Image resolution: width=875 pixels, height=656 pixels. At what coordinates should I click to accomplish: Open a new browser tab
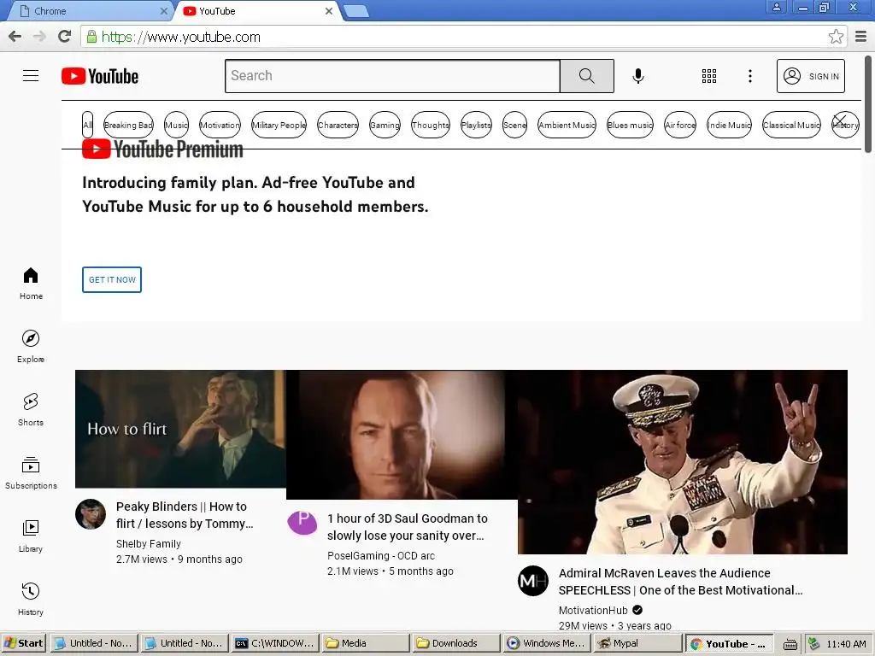[x=355, y=11]
